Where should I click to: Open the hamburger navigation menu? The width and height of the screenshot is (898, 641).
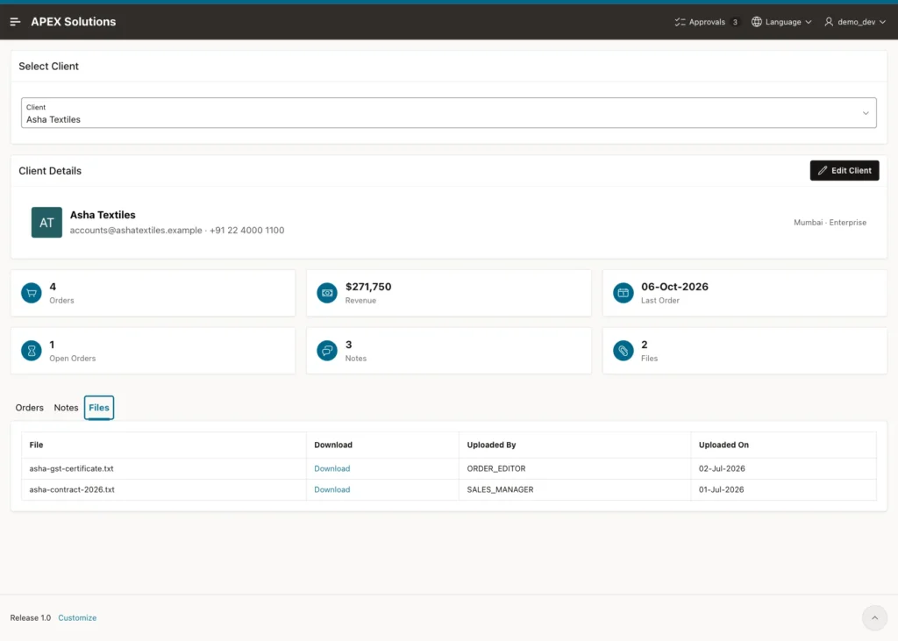[16, 22]
